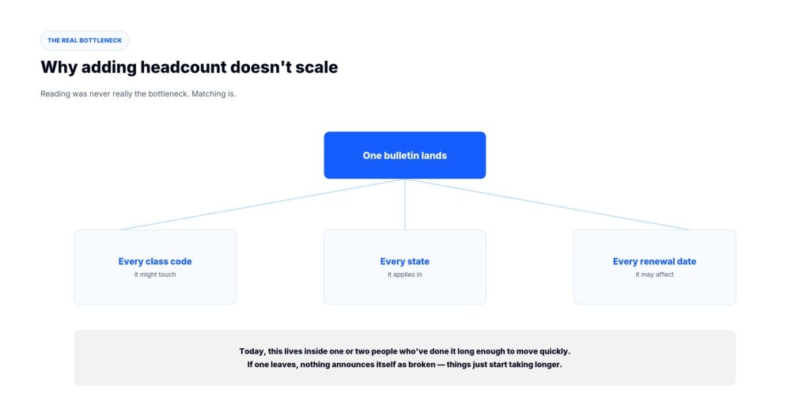This screenshot has width=810, height=405.
Task: Click the blue One bulletin lands box
Action: (404, 155)
